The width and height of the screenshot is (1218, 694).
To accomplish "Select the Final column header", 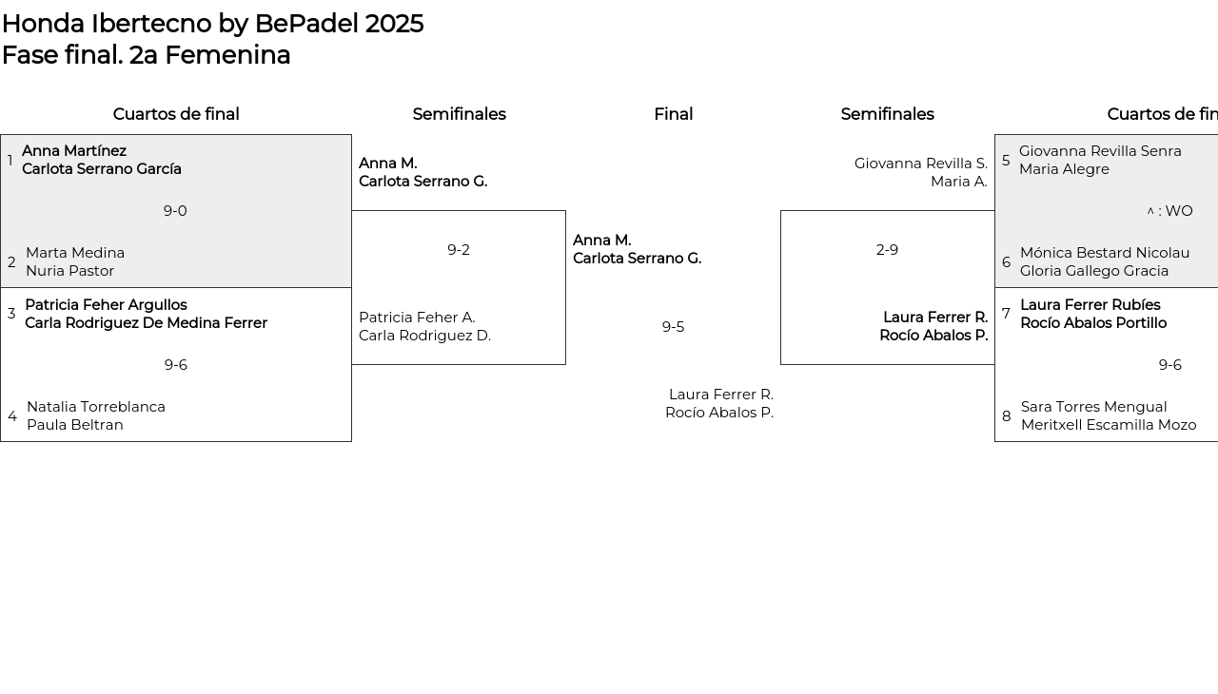I will tap(673, 114).
